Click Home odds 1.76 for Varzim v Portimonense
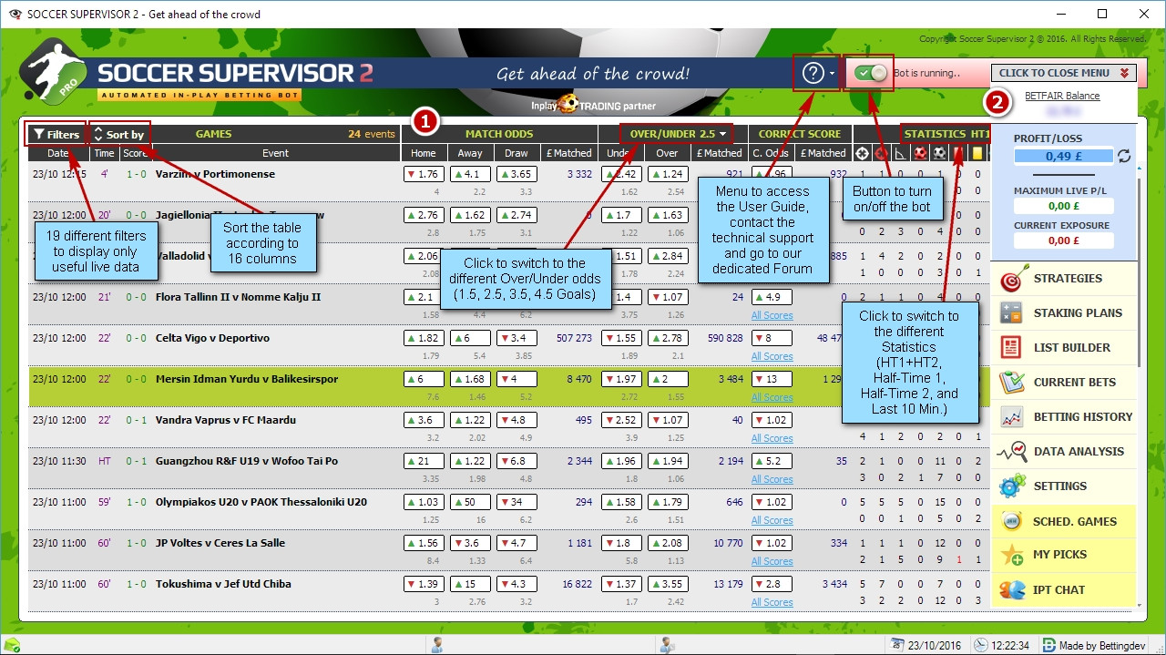 click(x=424, y=174)
